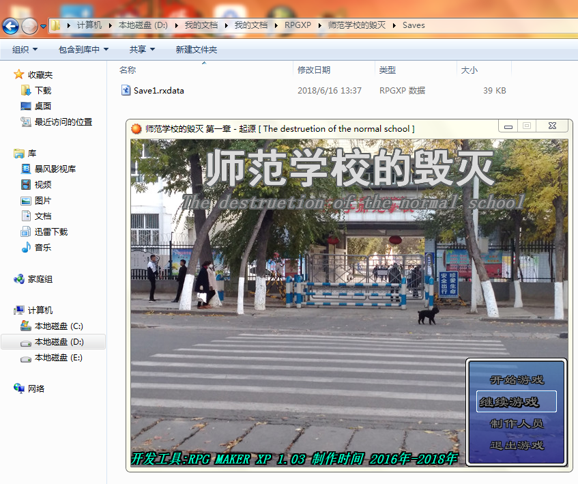Click the 大小 column header
The height and width of the screenshot is (484, 578).
pyautogui.click(x=469, y=70)
